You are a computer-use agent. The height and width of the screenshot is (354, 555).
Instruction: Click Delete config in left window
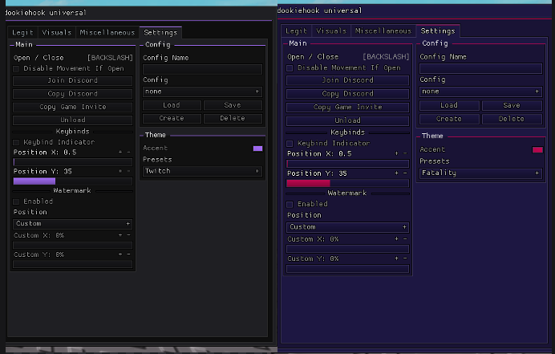[x=233, y=118]
